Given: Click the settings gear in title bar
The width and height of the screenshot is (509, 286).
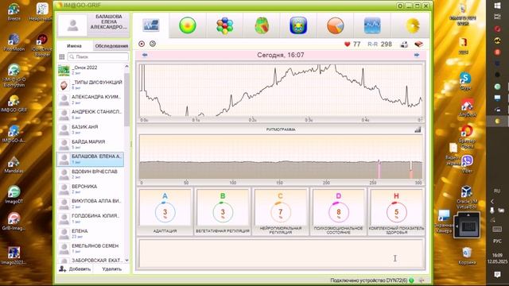Looking at the screenshot, I should click(x=400, y=6).
